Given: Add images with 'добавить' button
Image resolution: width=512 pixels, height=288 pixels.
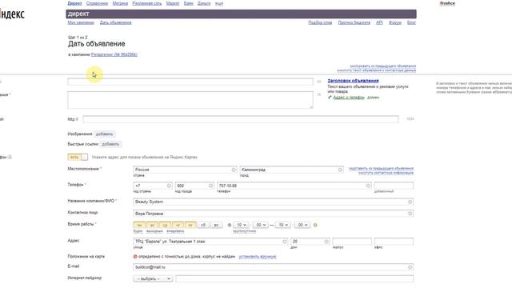Looking at the screenshot, I should (x=104, y=134).
